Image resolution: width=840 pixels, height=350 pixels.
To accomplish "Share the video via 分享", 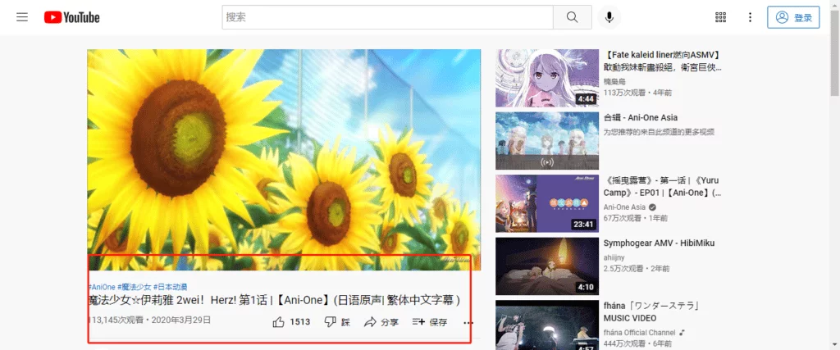I will coord(381,322).
